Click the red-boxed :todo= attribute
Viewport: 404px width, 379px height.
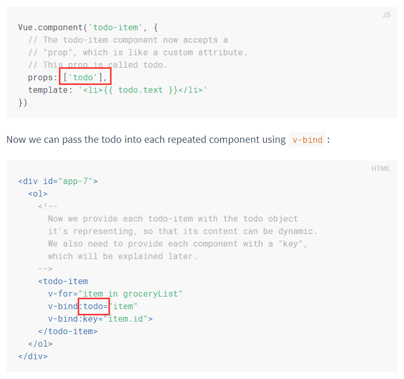point(94,307)
